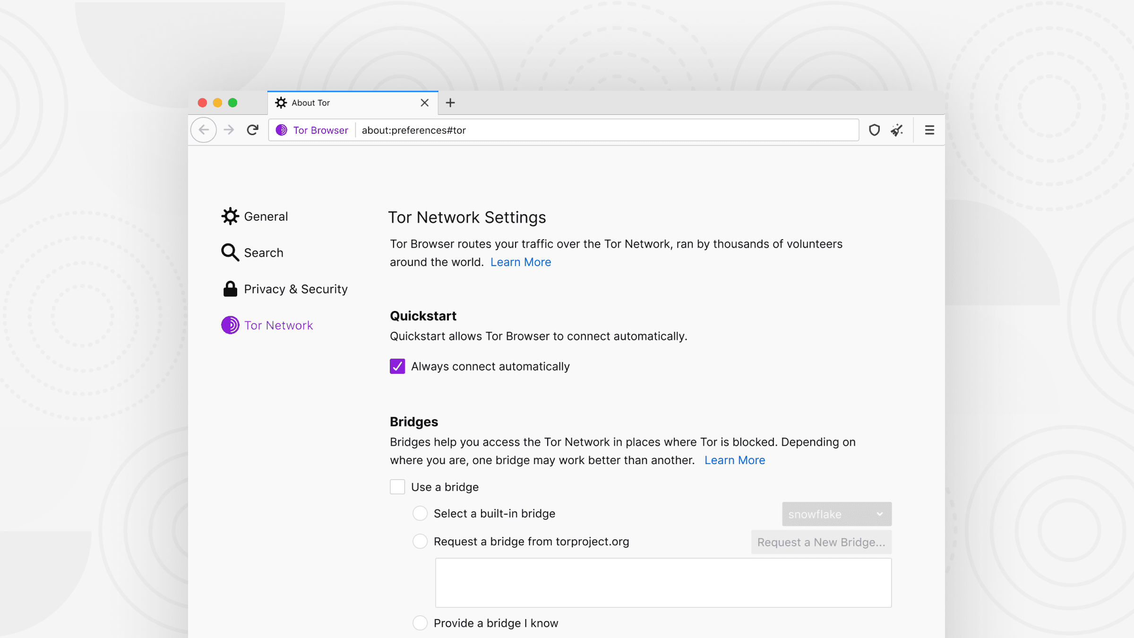Open the shield security level icon
Image resolution: width=1134 pixels, height=638 pixels.
[875, 130]
